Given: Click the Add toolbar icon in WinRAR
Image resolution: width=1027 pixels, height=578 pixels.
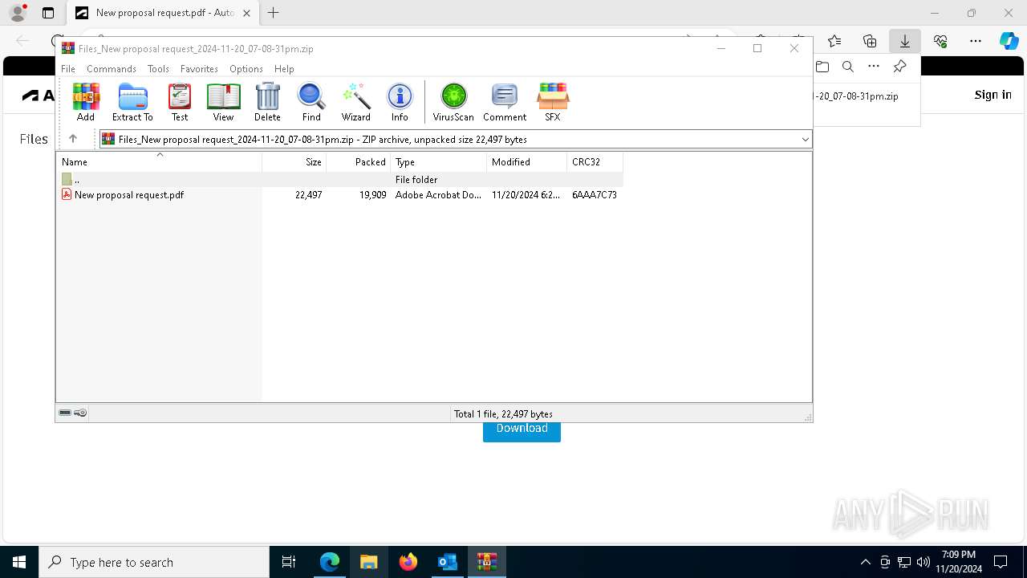Looking at the screenshot, I should (86, 102).
